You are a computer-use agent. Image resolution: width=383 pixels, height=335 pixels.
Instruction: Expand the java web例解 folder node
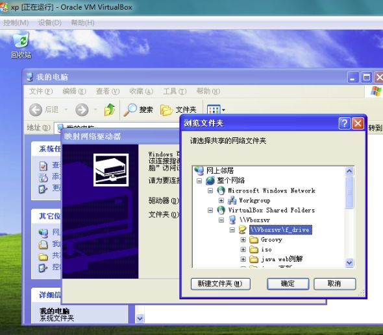tap(243, 259)
